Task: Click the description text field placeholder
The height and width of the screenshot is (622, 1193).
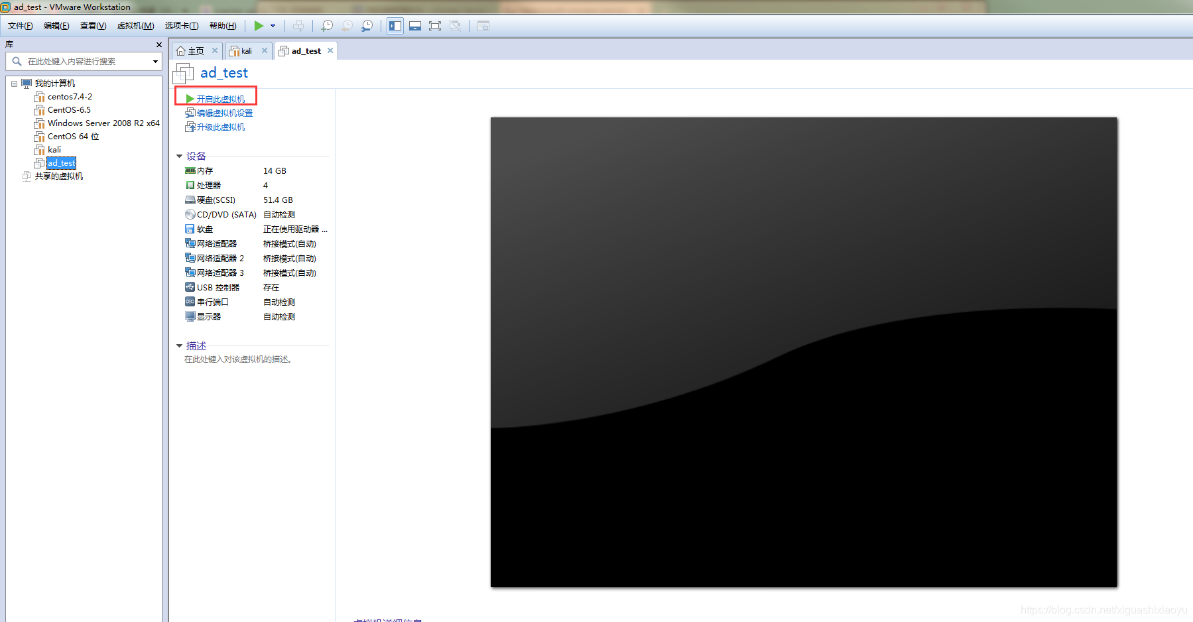Action: [238, 359]
